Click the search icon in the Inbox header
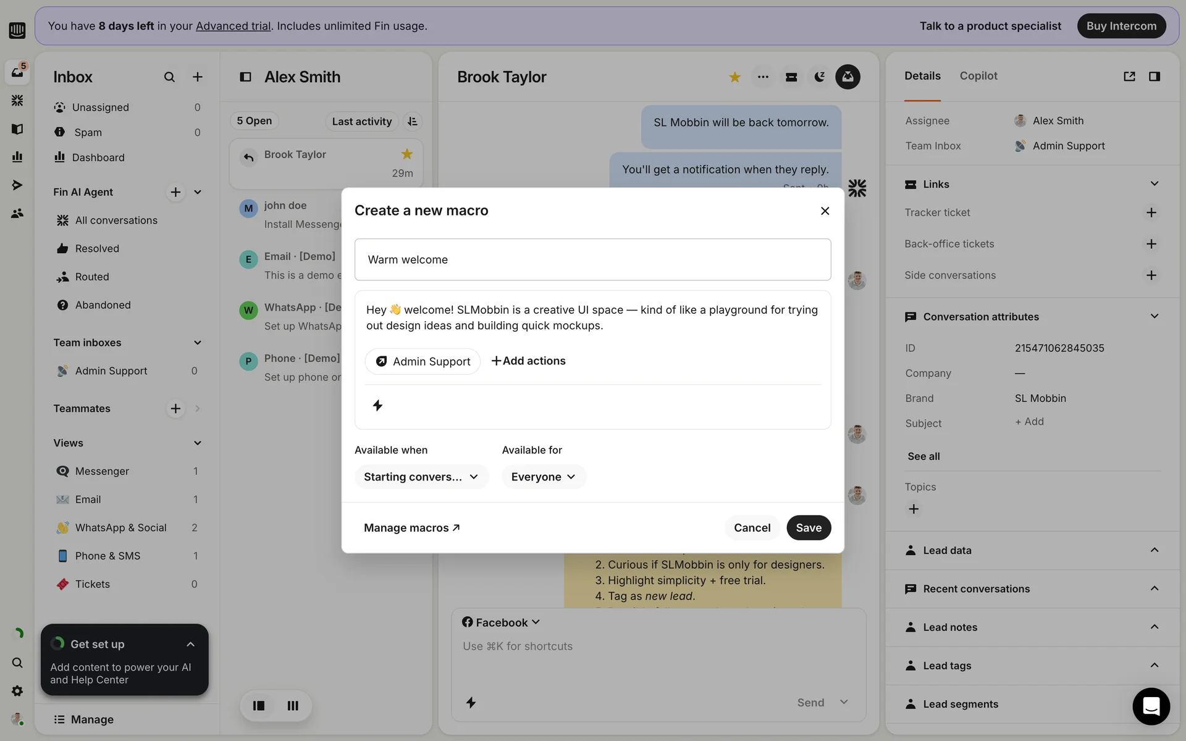 pyautogui.click(x=169, y=77)
